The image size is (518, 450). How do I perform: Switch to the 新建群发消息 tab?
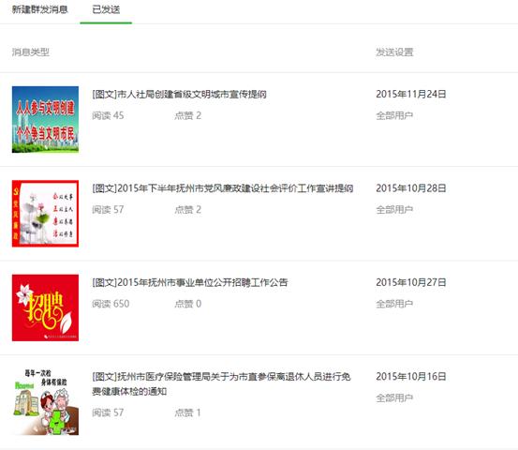[x=40, y=9]
